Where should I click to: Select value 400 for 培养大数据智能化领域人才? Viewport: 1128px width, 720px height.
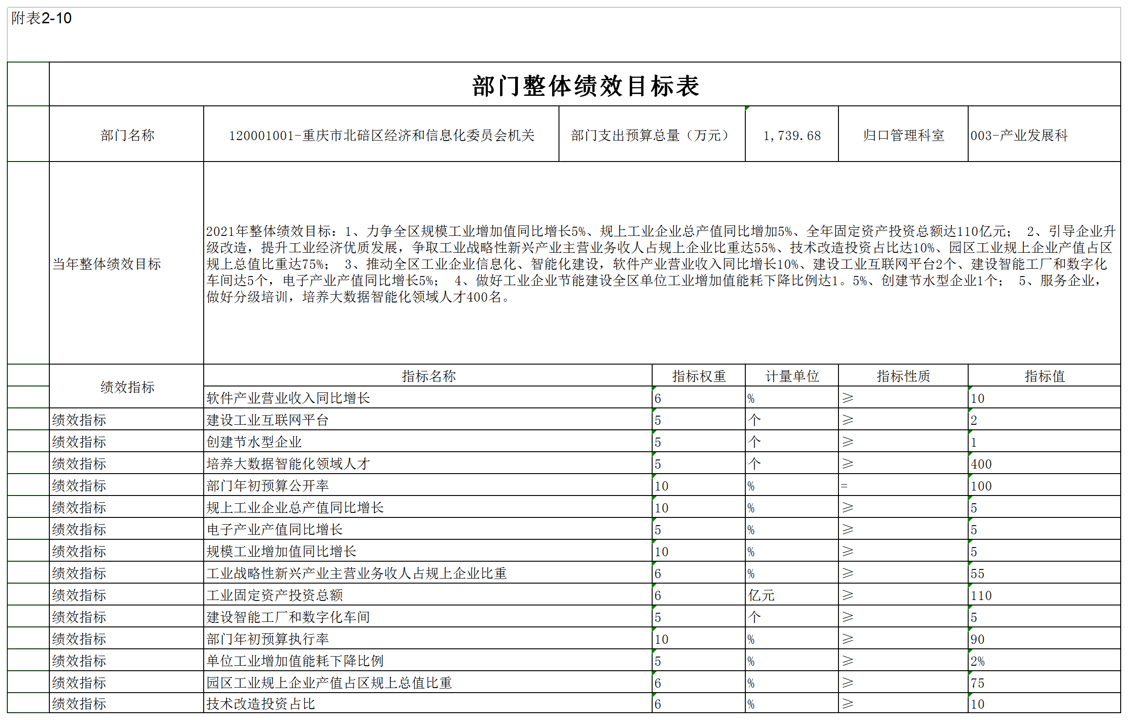(x=1044, y=463)
